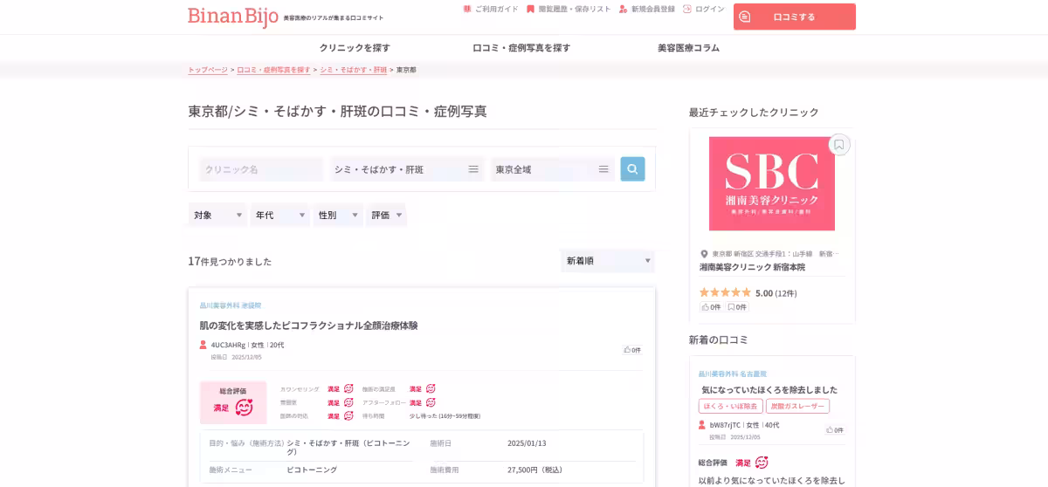
Task: Click the 施術日 value 2025/01/13
Action: click(527, 443)
